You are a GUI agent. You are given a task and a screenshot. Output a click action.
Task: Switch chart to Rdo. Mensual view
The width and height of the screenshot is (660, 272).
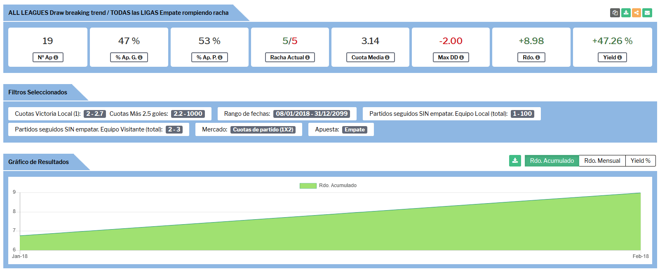pyautogui.click(x=602, y=161)
